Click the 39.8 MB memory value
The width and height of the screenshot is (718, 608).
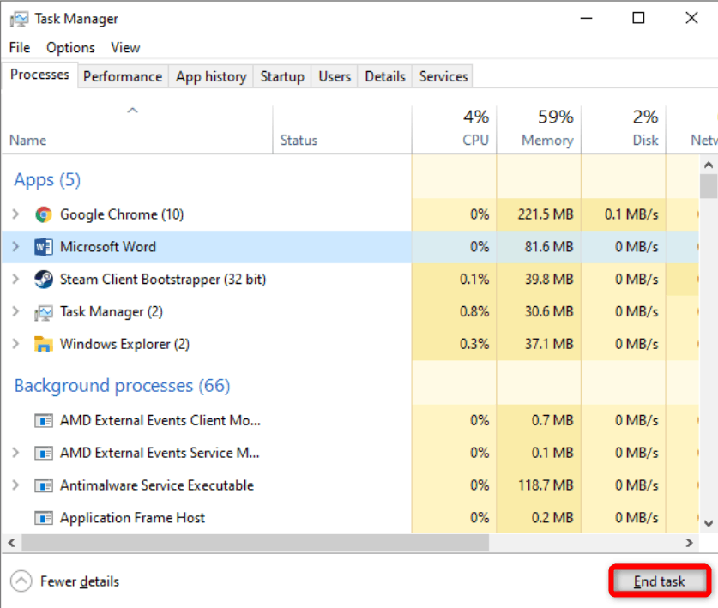[548, 280]
